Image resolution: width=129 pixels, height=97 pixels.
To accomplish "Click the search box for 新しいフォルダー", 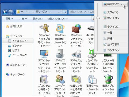I will point(81,12).
